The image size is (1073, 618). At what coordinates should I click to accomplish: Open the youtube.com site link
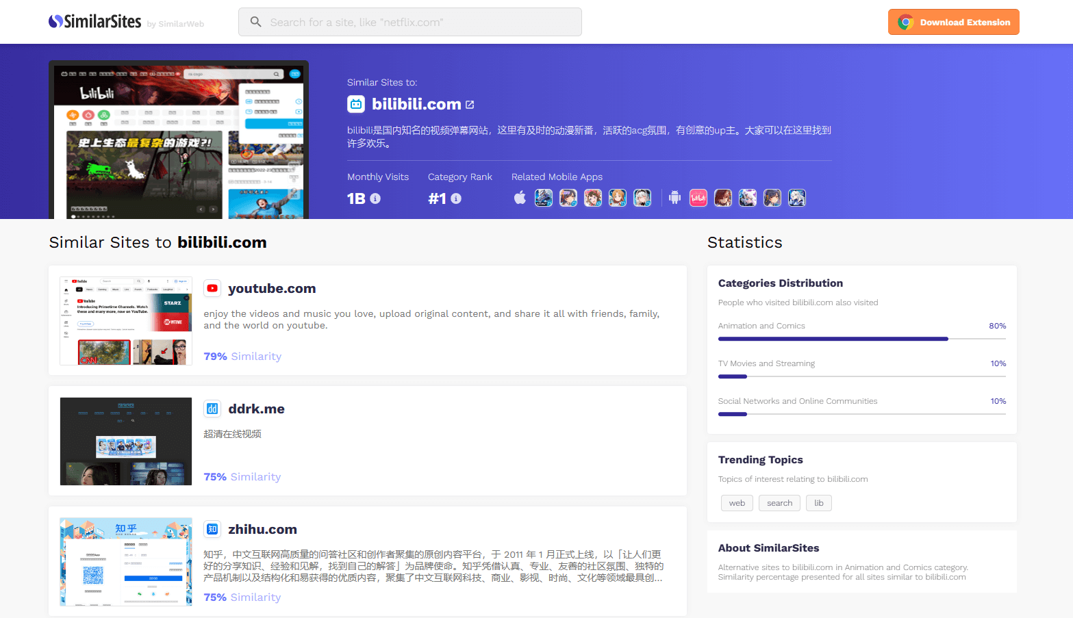click(x=272, y=289)
